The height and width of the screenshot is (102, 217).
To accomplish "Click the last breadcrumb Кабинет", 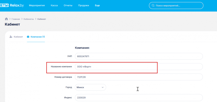I will [x=42, y=19].
